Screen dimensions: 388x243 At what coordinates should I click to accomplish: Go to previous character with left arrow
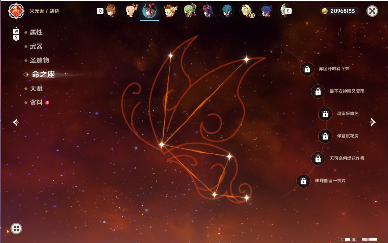tap(16, 122)
